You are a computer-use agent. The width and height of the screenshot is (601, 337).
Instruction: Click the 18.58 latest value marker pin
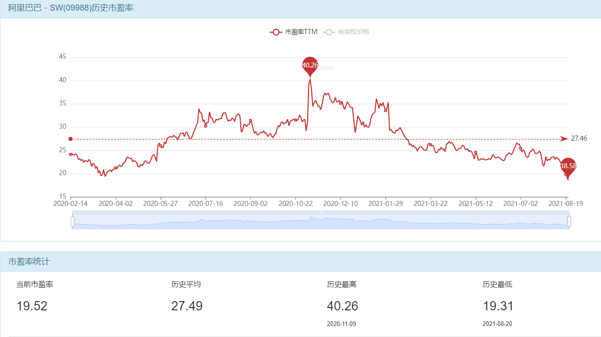pyautogui.click(x=568, y=167)
